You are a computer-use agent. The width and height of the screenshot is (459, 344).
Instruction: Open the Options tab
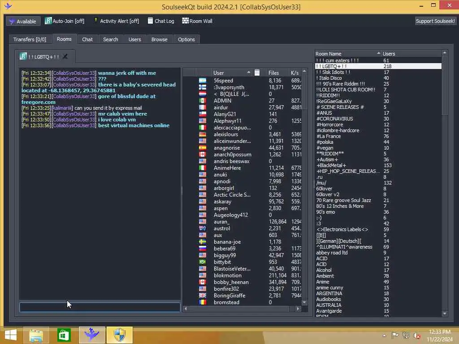pos(186,39)
